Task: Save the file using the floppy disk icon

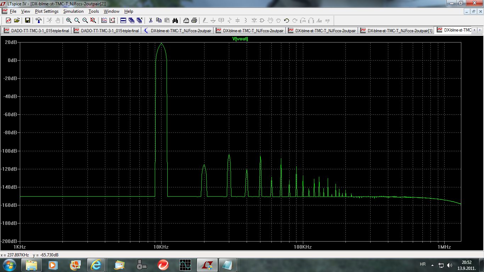Action: (28, 21)
